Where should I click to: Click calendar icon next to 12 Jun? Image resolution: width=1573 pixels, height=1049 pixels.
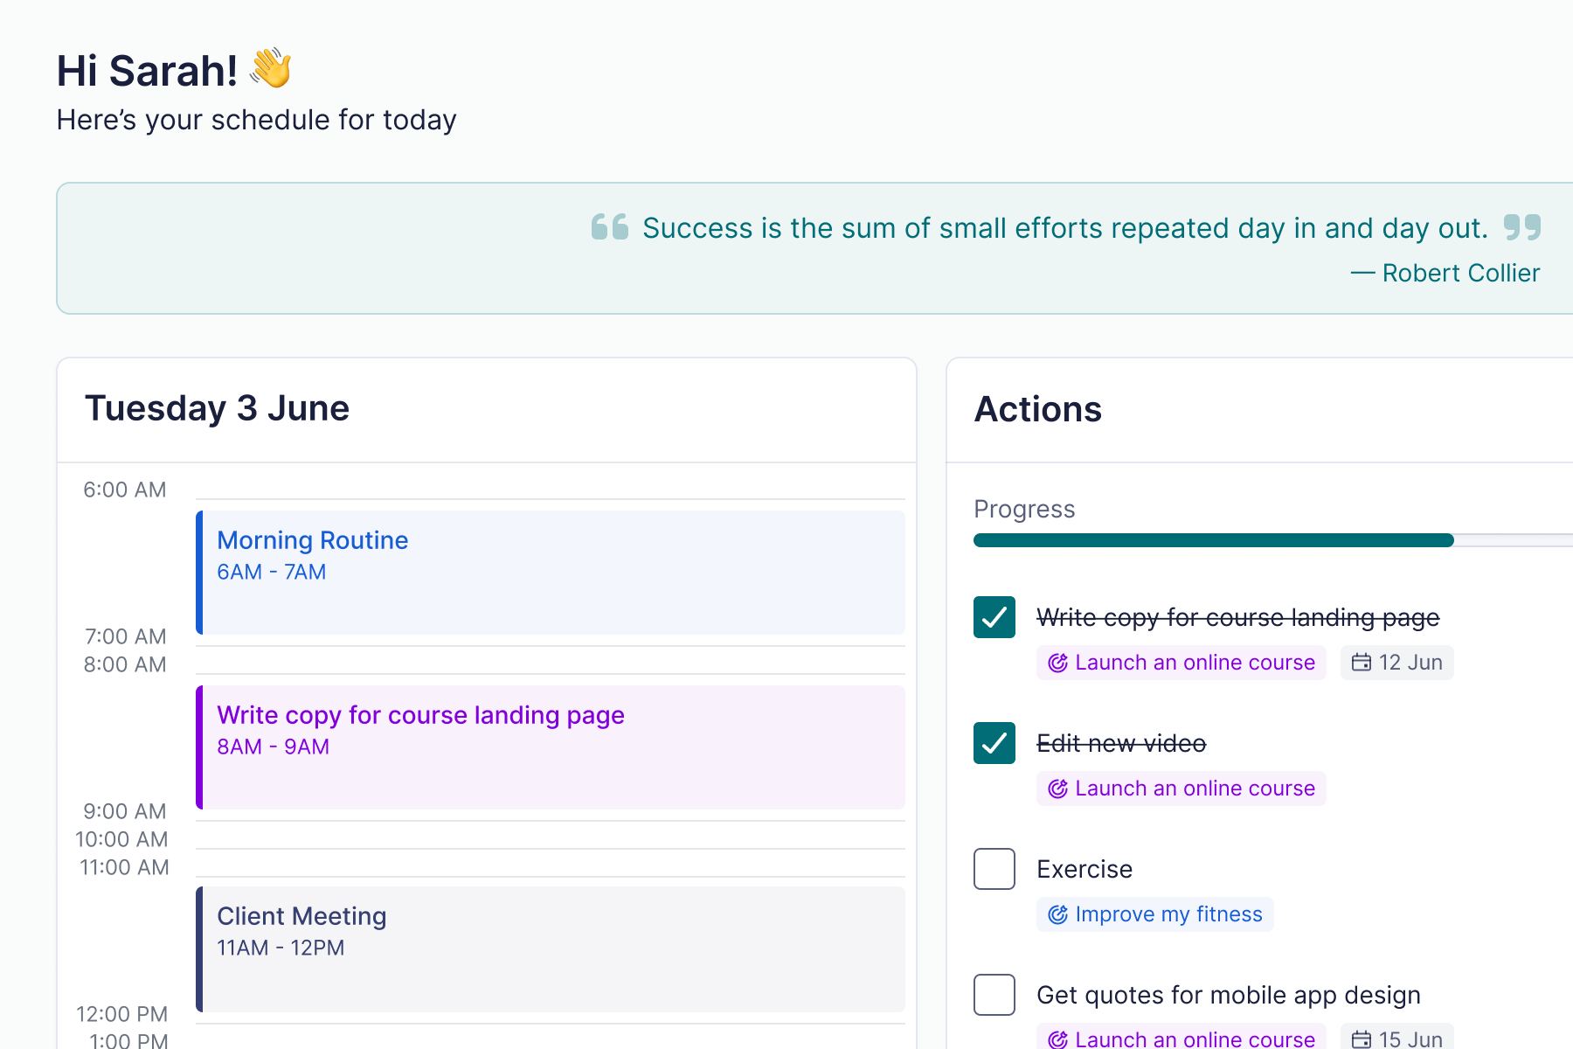[1362, 663]
